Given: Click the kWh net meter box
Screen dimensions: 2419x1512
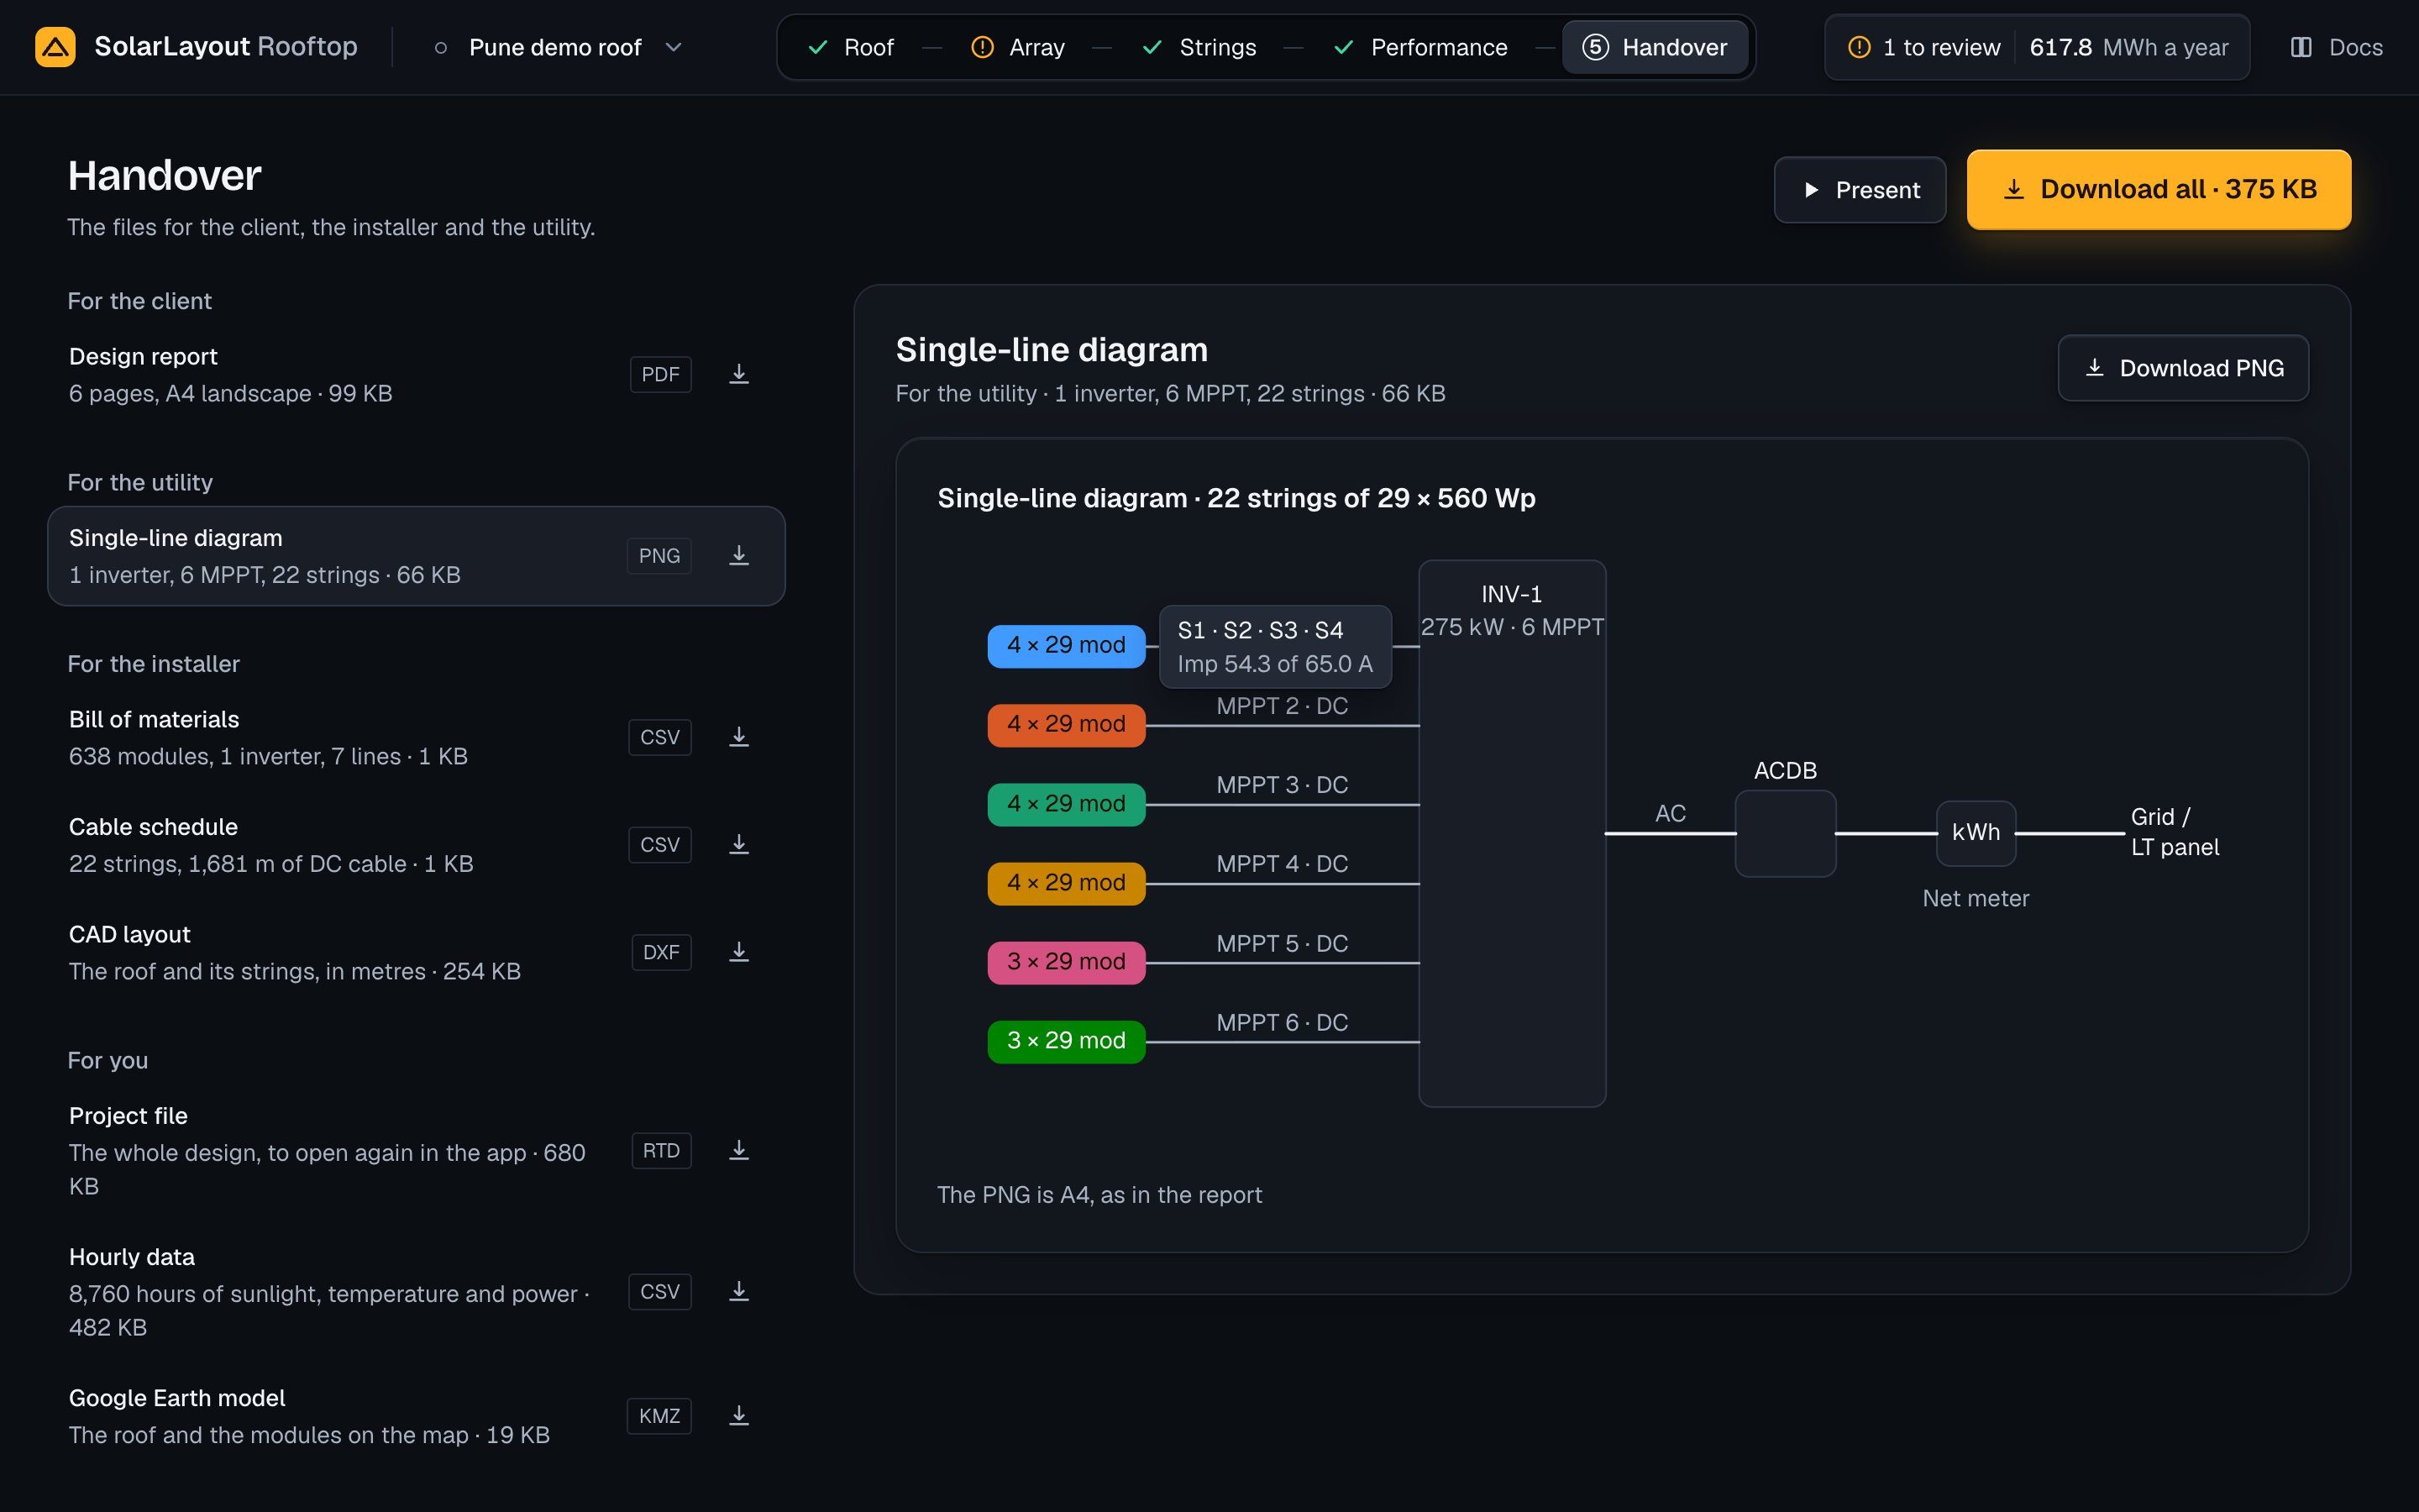Looking at the screenshot, I should tap(1976, 833).
